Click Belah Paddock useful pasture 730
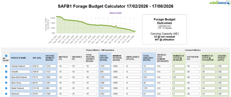The image size is (231, 97). [105, 88]
